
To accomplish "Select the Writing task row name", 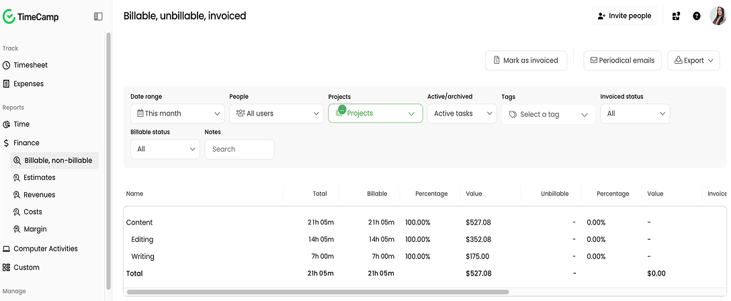I will (142, 257).
